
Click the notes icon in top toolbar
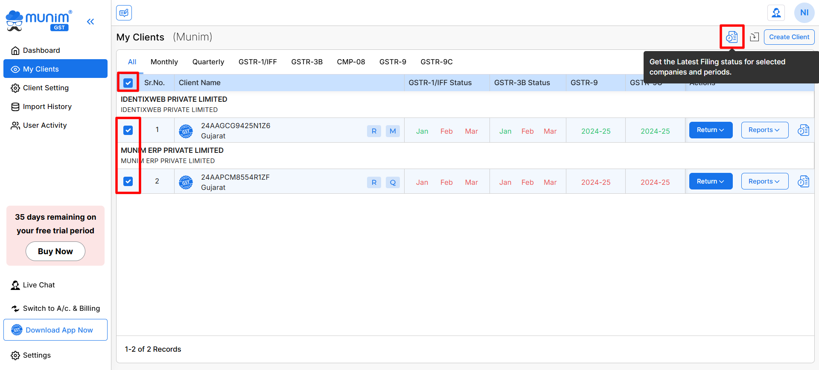(x=124, y=13)
